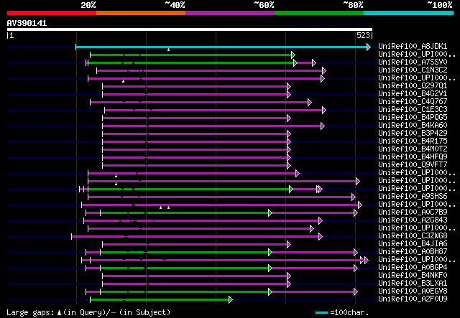The image size is (460, 318).
Task: Click the arrowhead ending the A2G843 alignment
Action: pos(321,221)
